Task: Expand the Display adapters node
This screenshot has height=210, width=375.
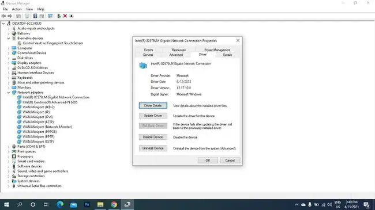Action: (9, 63)
